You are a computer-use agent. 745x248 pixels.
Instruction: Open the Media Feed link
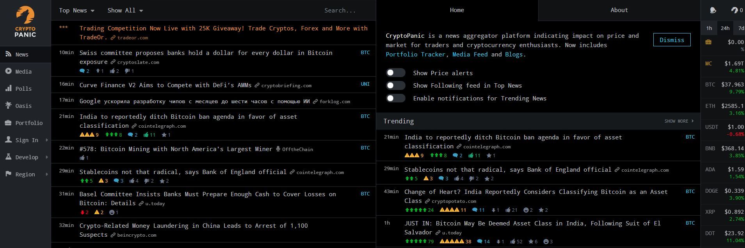tap(470, 55)
